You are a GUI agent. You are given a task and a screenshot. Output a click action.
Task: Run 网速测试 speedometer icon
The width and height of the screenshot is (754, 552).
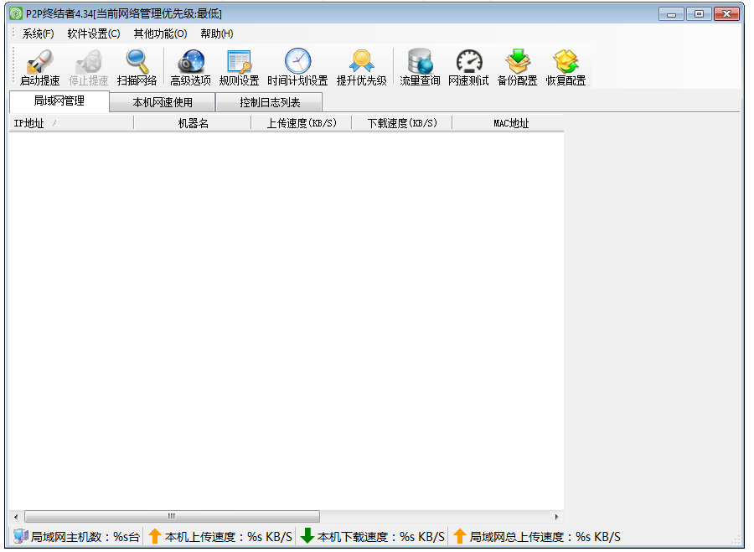click(469, 61)
